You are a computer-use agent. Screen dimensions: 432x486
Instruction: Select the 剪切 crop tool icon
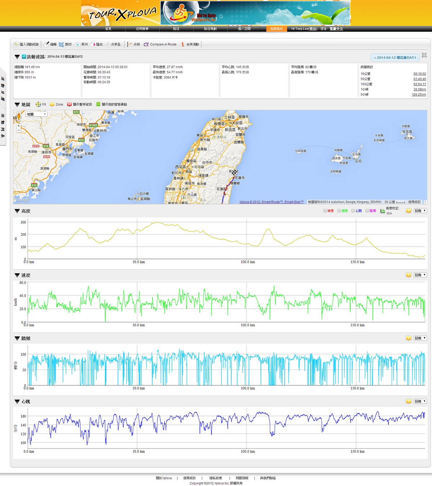click(x=61, y=44)
